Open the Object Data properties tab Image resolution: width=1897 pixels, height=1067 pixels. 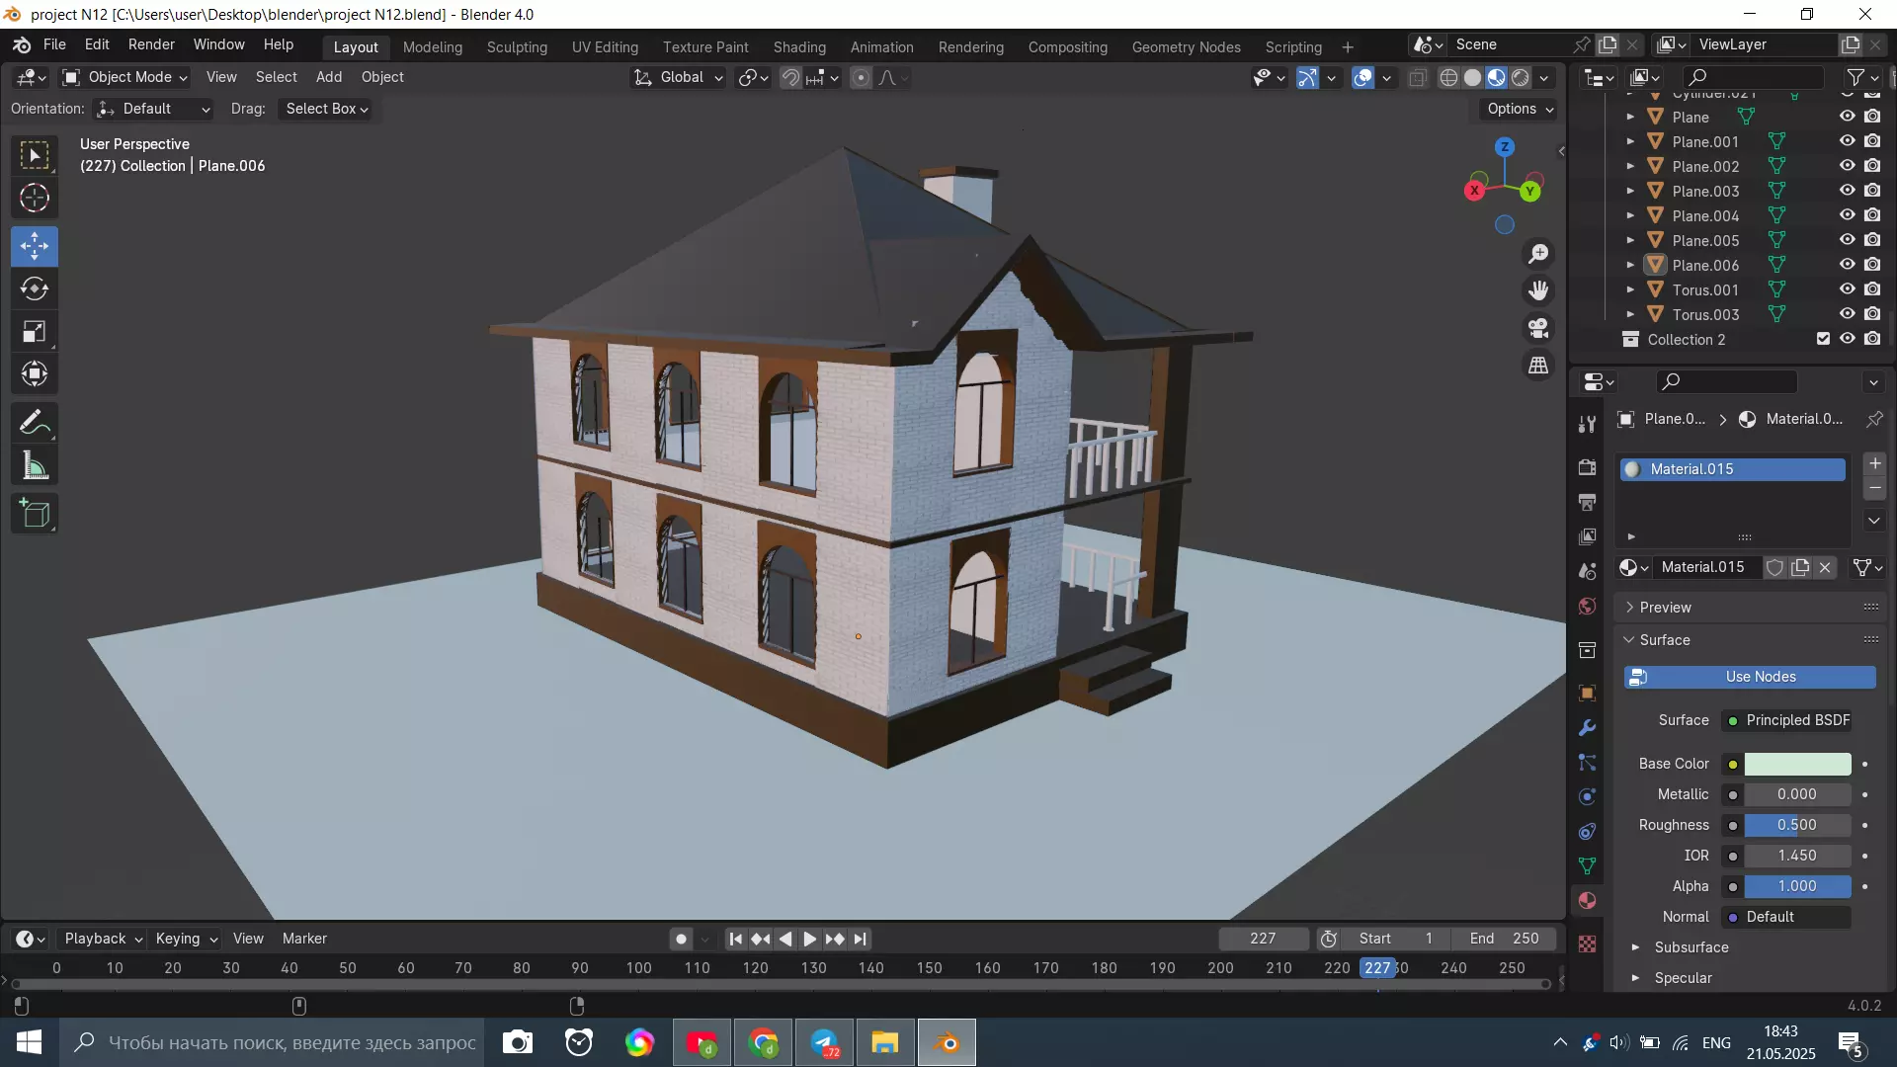(1587, 866)
